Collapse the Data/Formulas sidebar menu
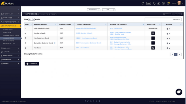This screenshot has width=186, height=104. click(10, 26)
